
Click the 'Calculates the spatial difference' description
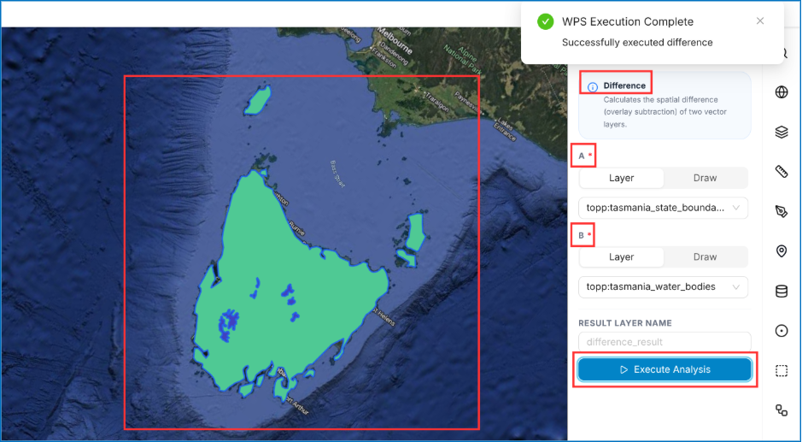click(665, 112)
